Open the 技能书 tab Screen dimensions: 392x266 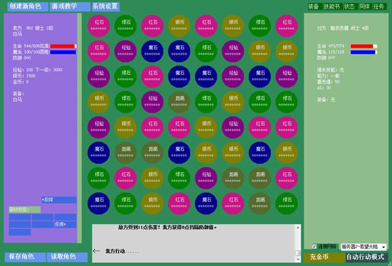(x=331, y=6)
